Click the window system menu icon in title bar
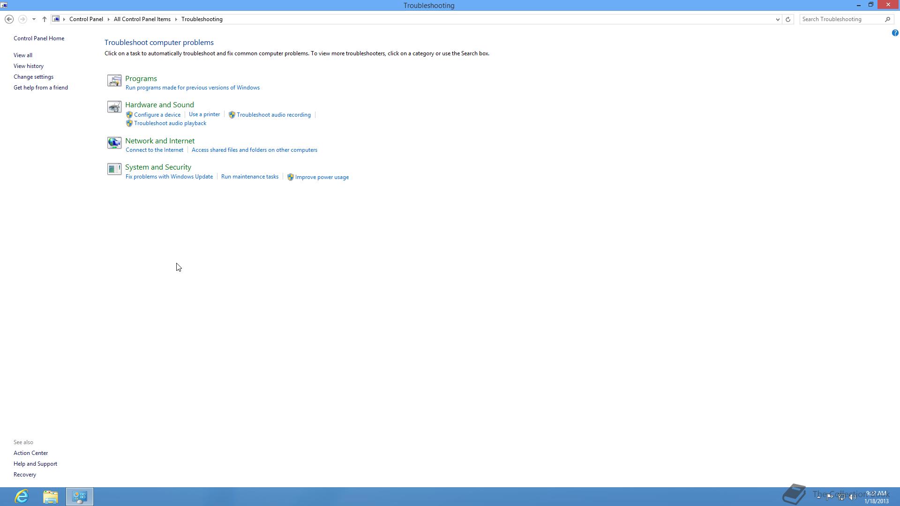This screenshot has height=506, width=900. (4, 5)
